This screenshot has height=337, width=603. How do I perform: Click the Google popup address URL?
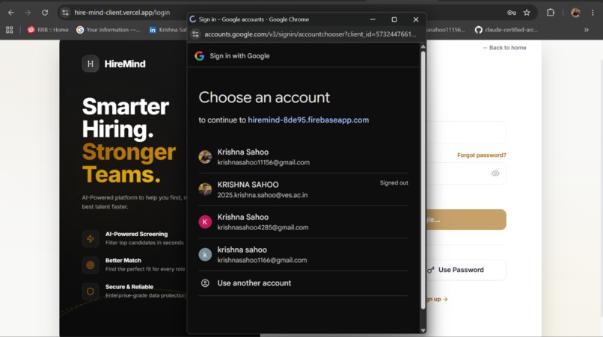pos(310,34)
